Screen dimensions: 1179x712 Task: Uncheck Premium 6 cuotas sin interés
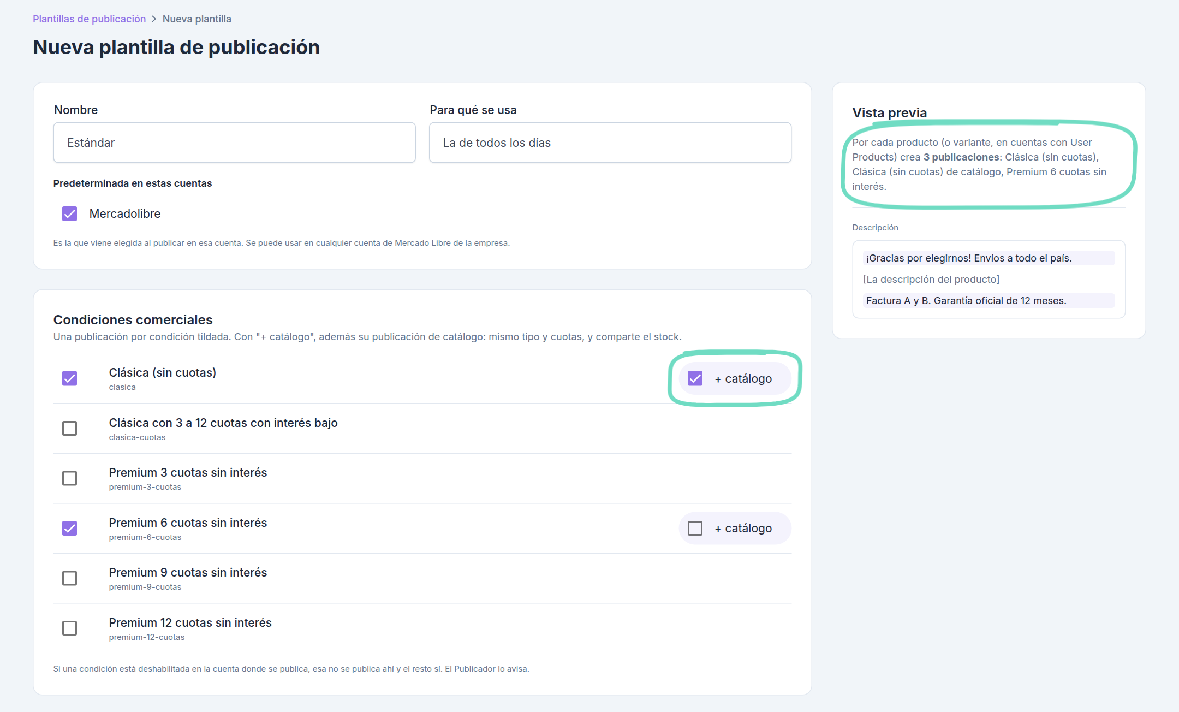tap(69, 528)
